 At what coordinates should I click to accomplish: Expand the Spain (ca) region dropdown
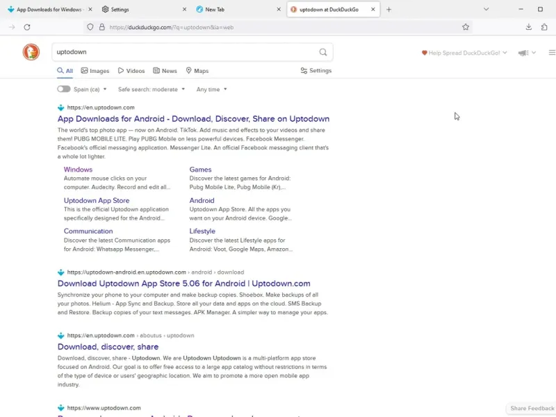(x=90, y=90)
